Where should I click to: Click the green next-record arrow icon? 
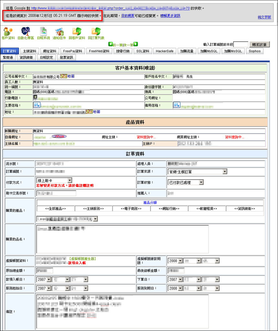[x=136, y=44]
